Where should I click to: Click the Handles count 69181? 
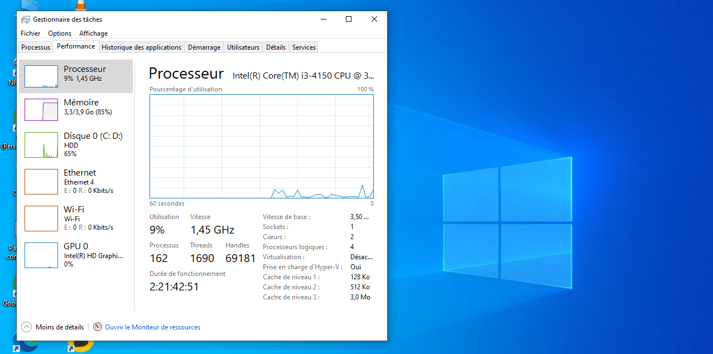[240, 258]
